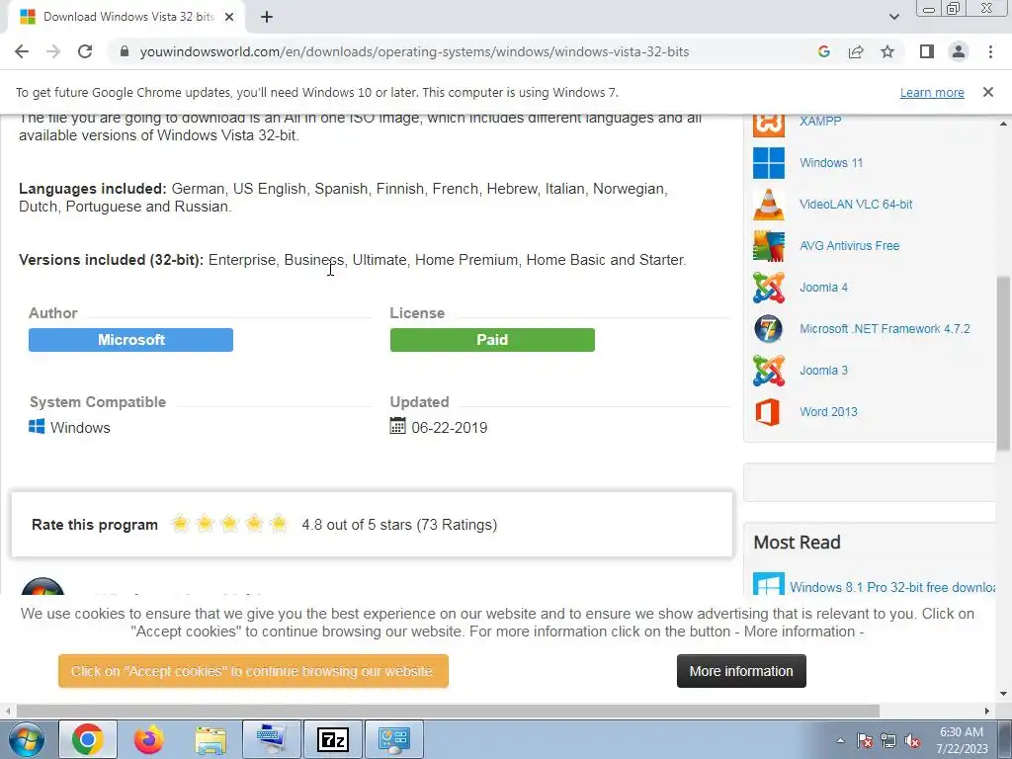The height and width of the screenshot is (759, 1012).
Task: Open the Windows 11 logo icon
Action: [x=769, y=163]
